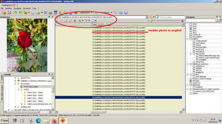This screenshot has width=222, height=124.
Task: Click the blue Help question mark icon
Action: 126,13
